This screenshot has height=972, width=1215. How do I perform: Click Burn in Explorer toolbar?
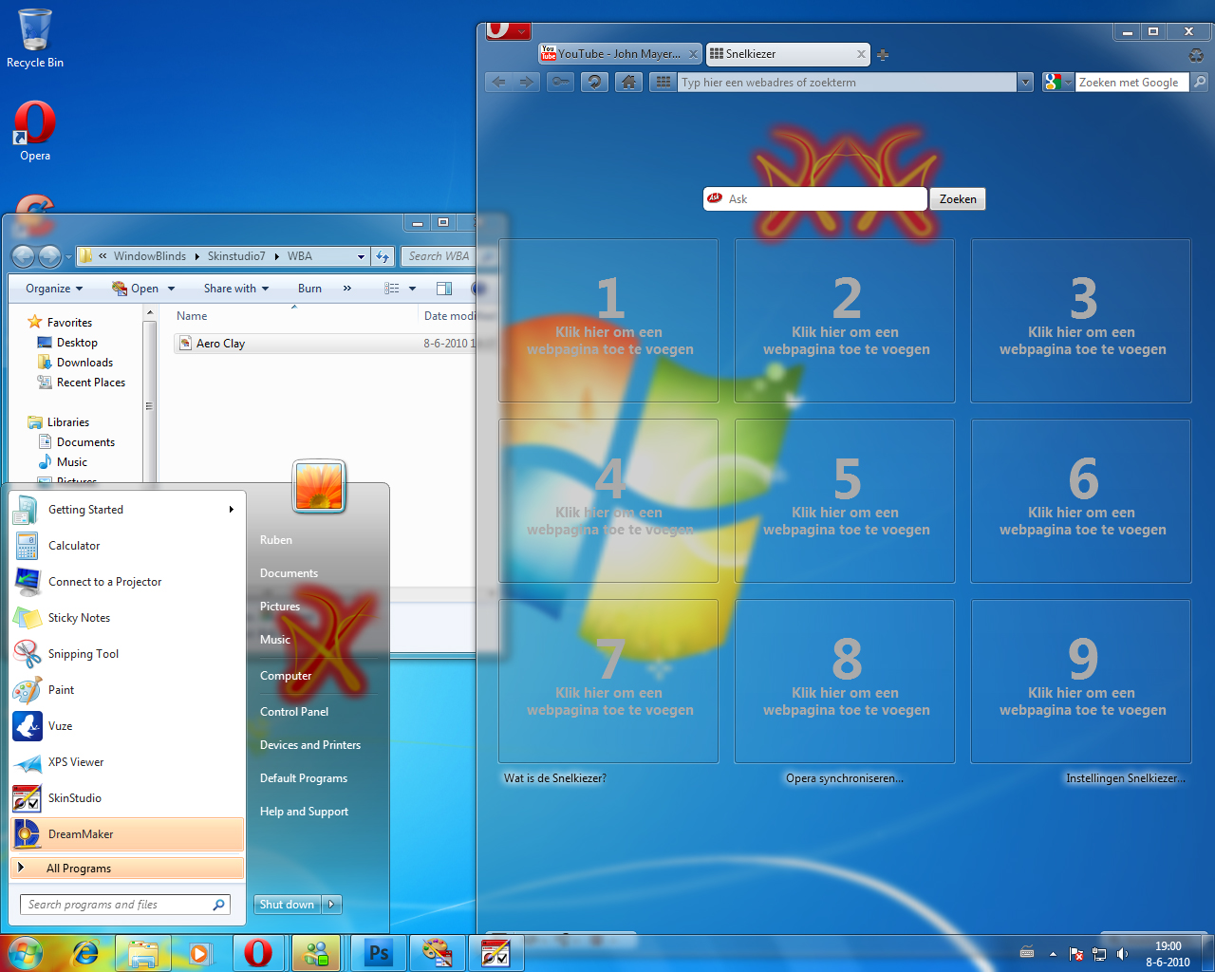pos(309,289)
